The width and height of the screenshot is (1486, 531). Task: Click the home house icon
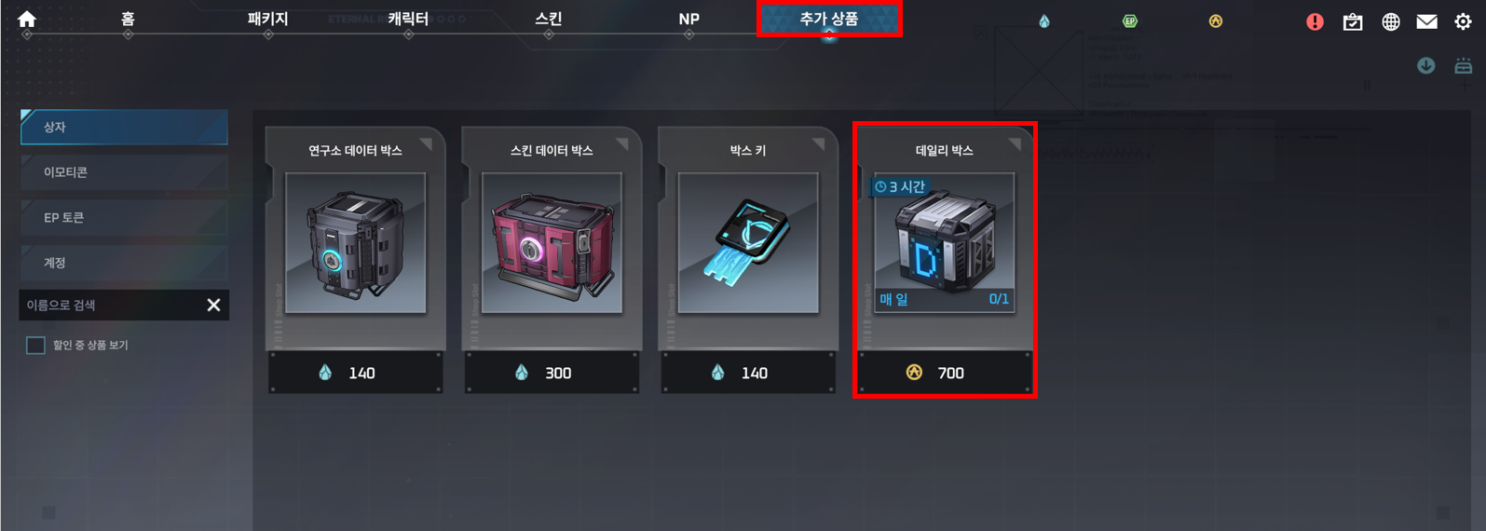point(27,19)
